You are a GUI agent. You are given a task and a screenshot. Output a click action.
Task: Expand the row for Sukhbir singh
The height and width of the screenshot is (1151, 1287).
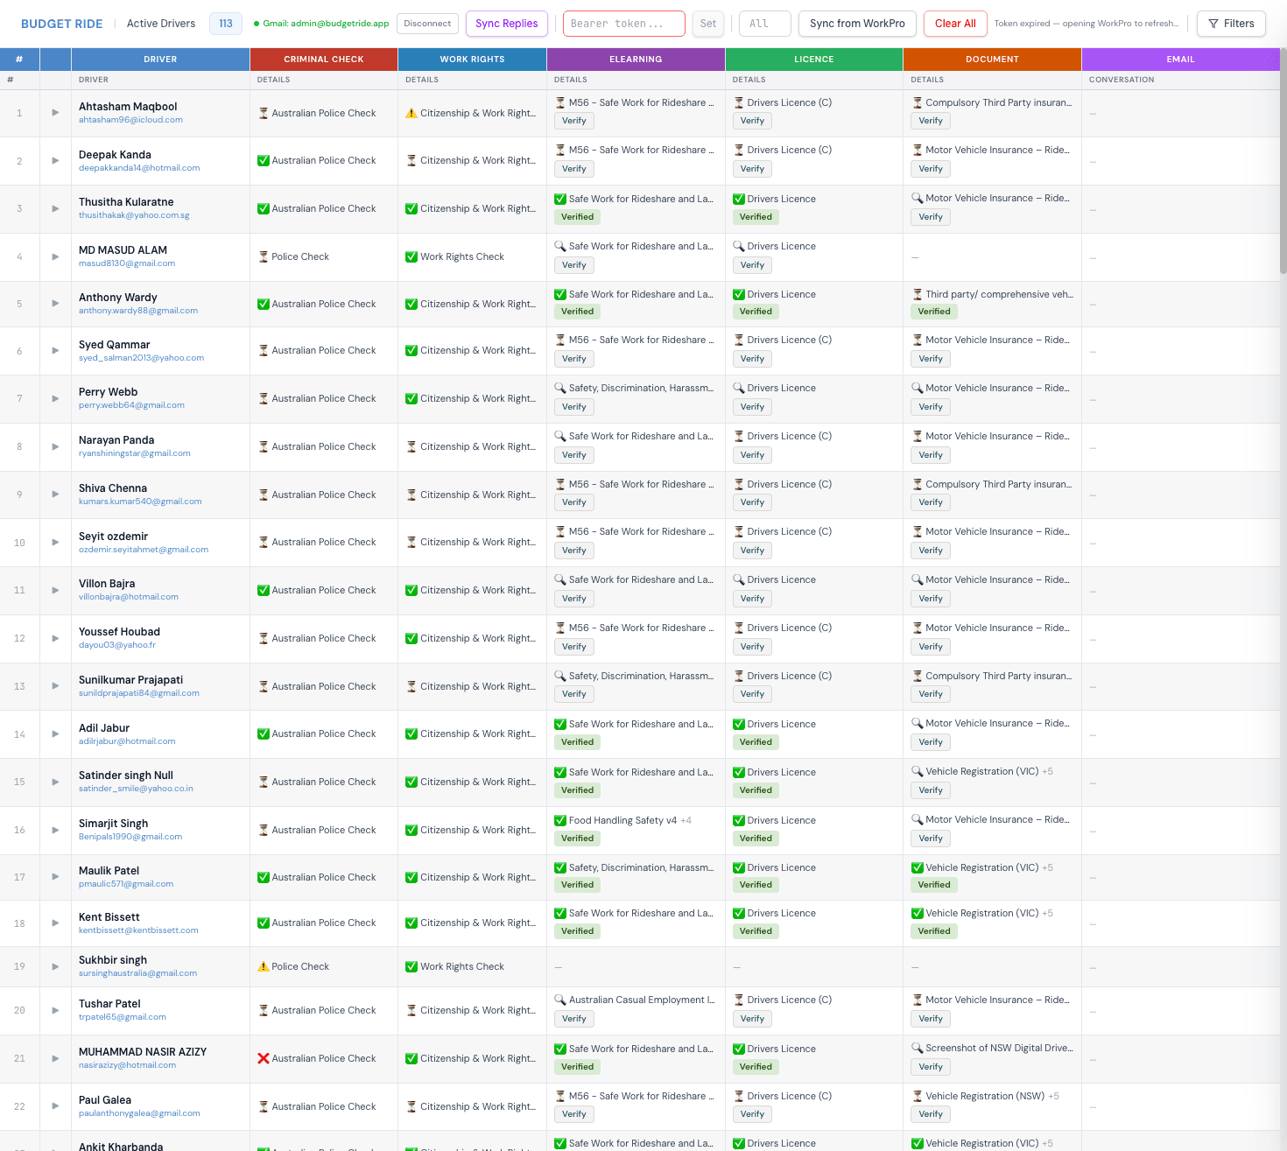[55, 966]
